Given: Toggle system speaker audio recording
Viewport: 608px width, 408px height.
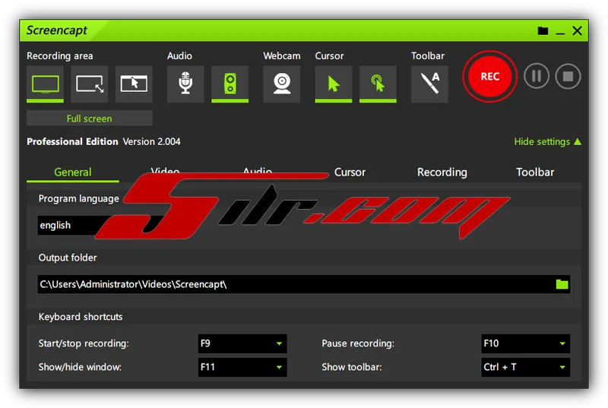Looking at the screenshot, I should tap(230, 84).
